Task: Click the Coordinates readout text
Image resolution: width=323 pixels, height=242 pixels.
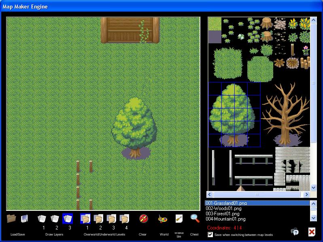Action: [224, 228]
